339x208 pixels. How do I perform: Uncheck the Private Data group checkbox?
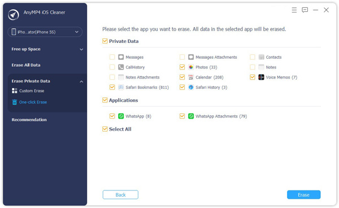pyautogui.click(x=105, y=41)
